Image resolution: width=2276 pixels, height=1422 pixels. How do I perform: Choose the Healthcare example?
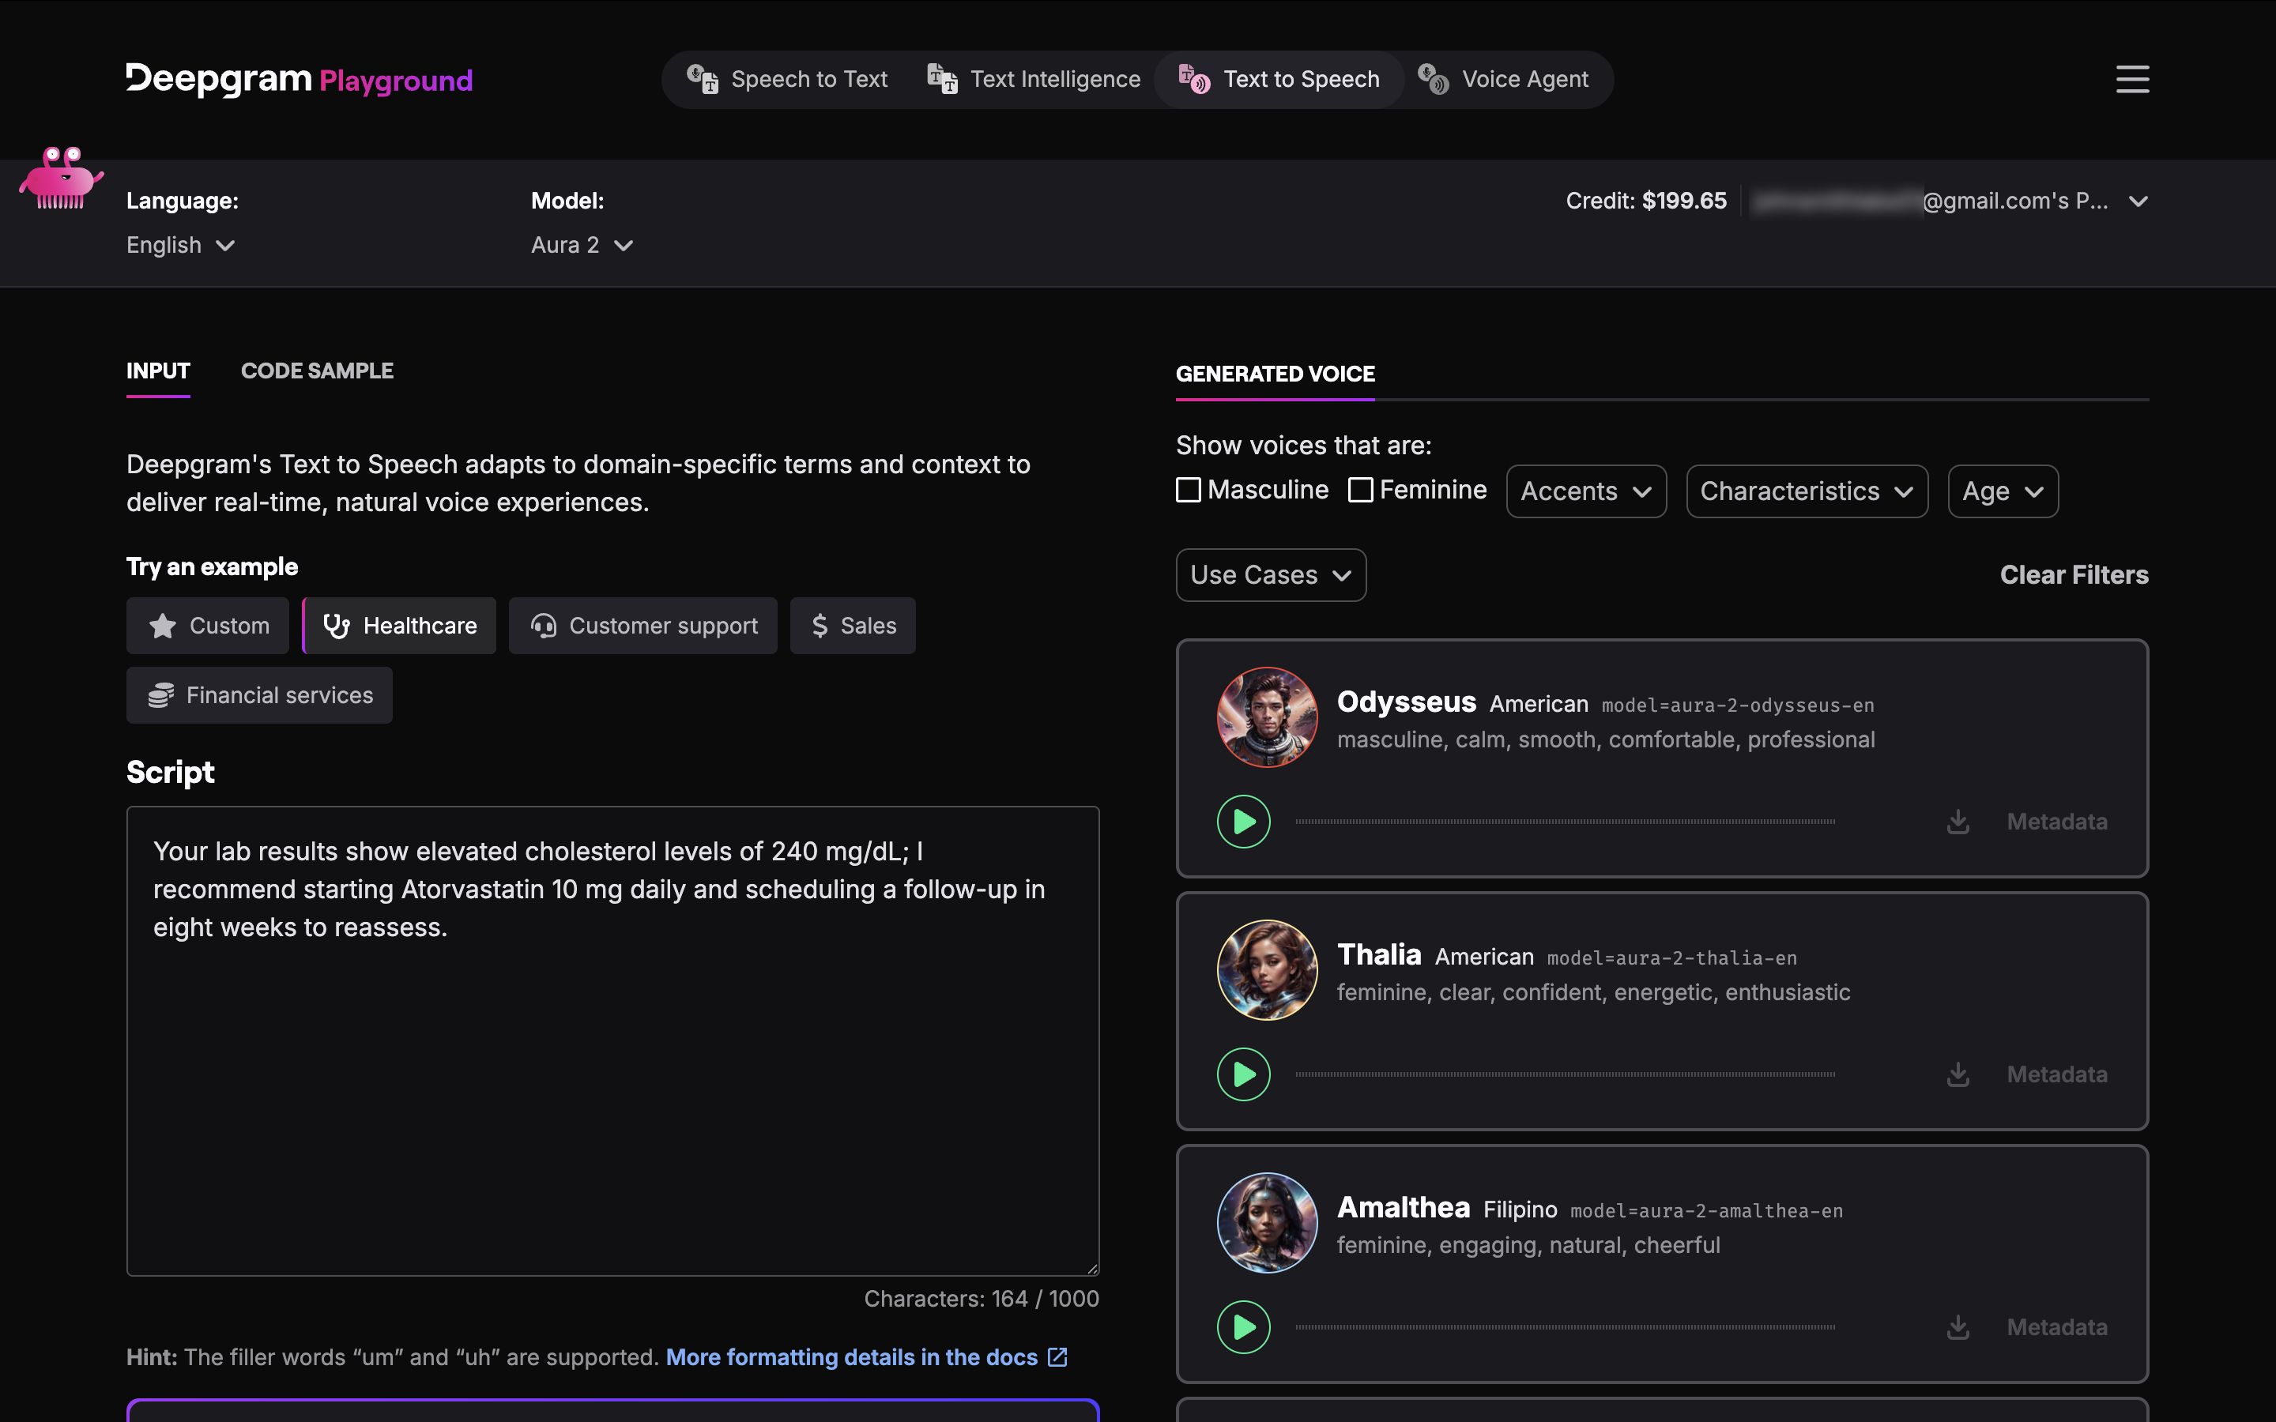(400, 626)
